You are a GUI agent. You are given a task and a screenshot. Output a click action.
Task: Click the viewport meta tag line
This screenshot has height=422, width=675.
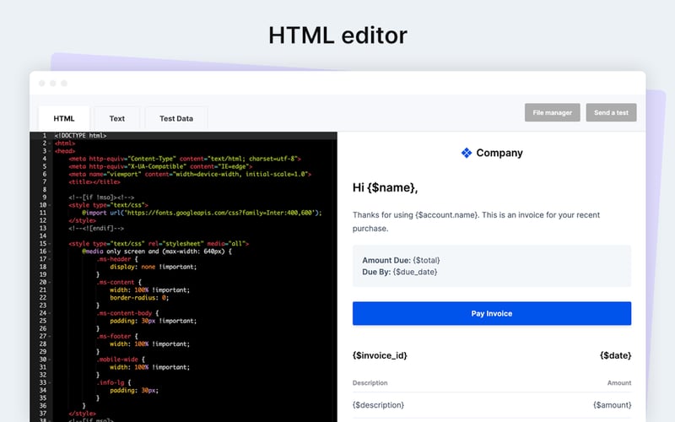tap(190, 175)
